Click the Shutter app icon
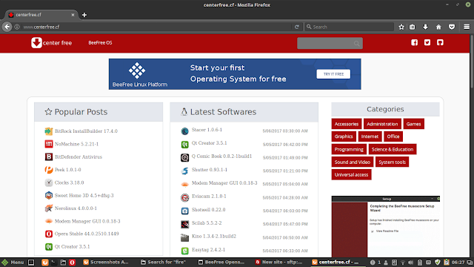 [184, 171]
